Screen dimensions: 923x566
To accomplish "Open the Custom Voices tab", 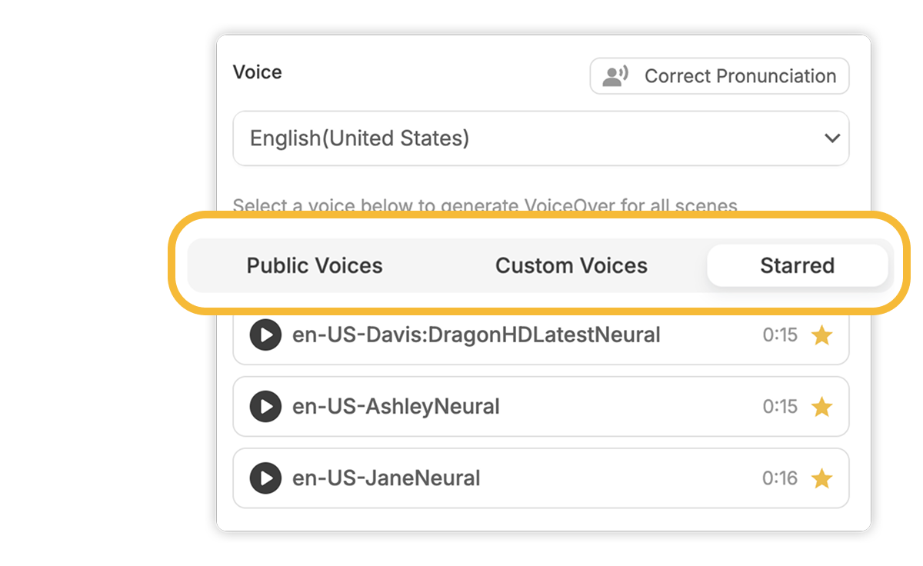I will tap(571, 265).
